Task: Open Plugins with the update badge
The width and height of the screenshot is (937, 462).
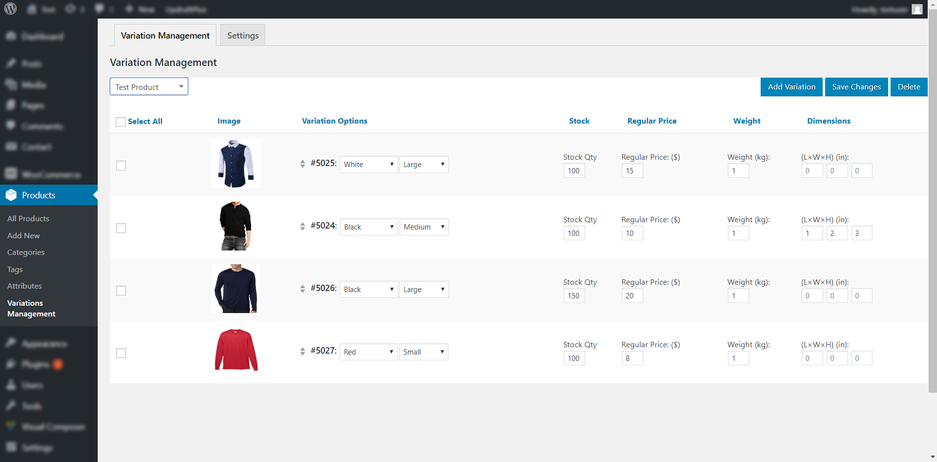Action: [x=34, y=364]
